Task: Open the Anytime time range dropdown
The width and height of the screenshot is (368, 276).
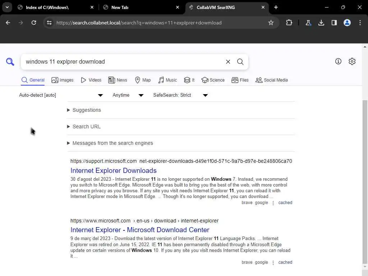Action: 128,95
